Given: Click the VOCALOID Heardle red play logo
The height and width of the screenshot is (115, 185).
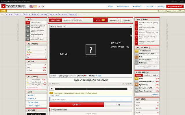Looking at the screenshot, I should pos(3,6).
